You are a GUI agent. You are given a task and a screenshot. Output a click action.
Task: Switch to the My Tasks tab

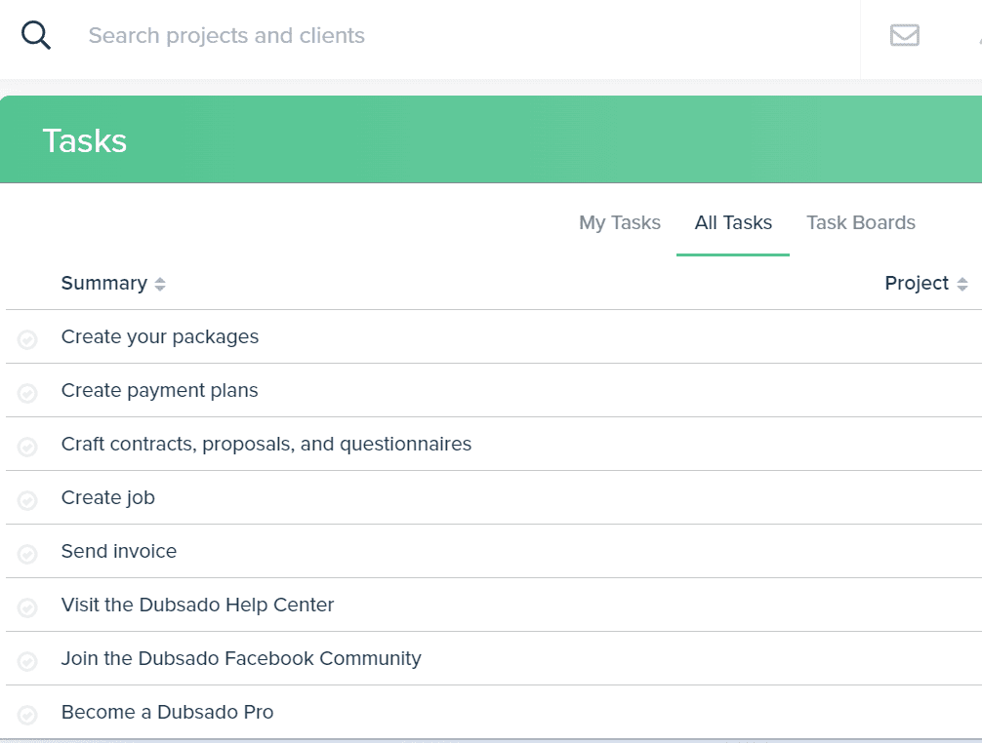coord(619,222)
